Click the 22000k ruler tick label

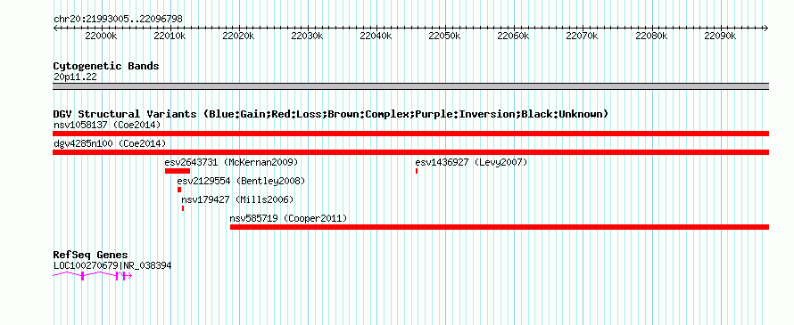[102, 37]
